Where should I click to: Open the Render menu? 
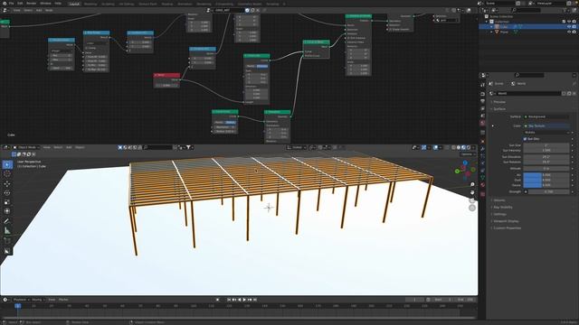32,3
